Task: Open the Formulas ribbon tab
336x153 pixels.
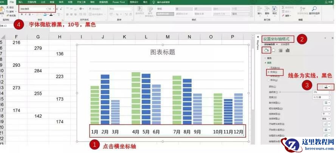Action: coord(43,2)
